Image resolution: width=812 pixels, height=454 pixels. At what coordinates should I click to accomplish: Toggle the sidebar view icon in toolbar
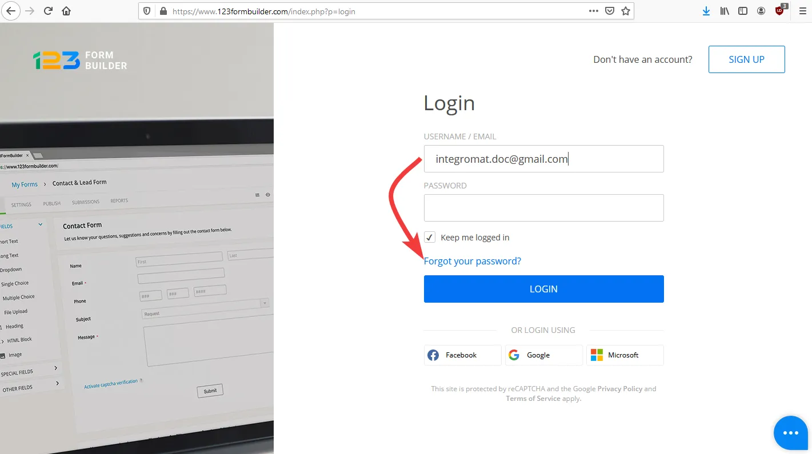pos(743,11)
